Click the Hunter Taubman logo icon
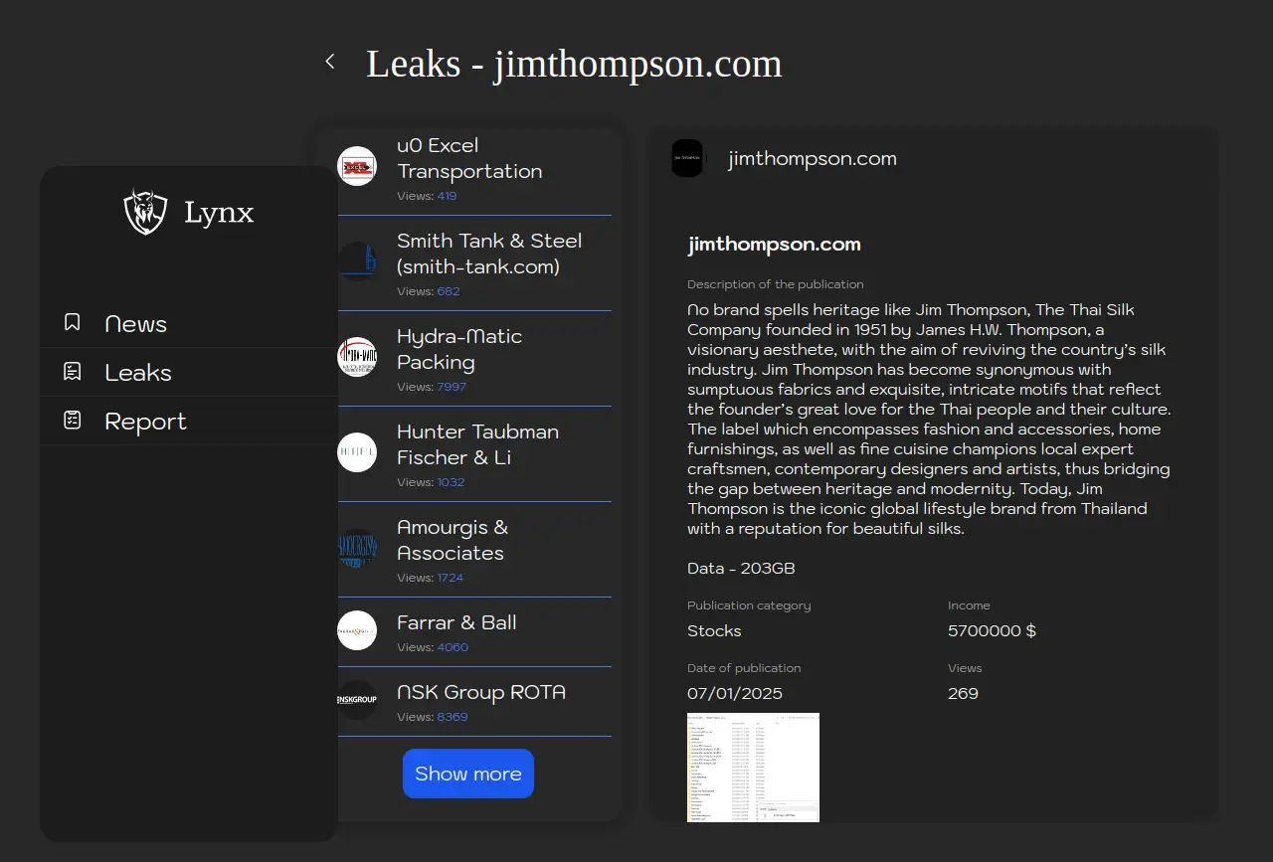Image resolution: width=1273 pixels, height=862 pixels. pyautogui.click(x=357, y=453)
